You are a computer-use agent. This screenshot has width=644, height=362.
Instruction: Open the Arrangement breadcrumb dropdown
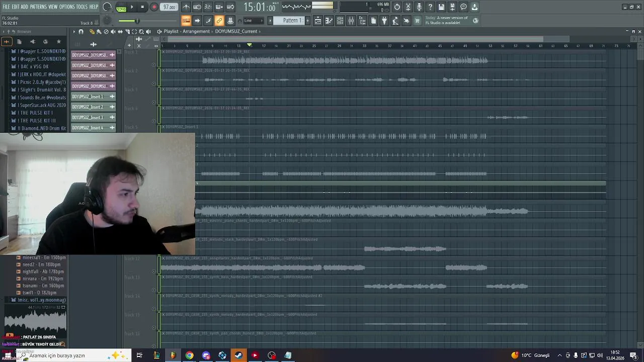click(196, 32)
